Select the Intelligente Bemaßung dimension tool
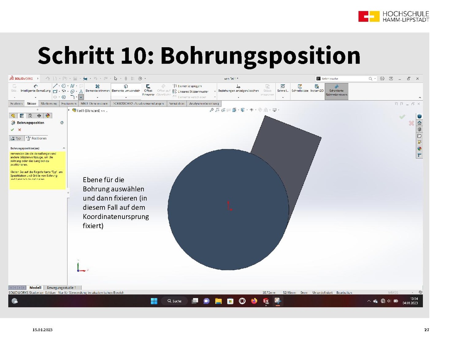 [35, 88]
